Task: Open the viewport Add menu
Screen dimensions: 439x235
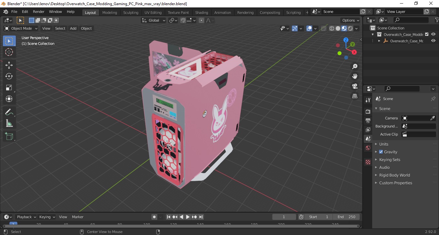Action: point(73,28)
